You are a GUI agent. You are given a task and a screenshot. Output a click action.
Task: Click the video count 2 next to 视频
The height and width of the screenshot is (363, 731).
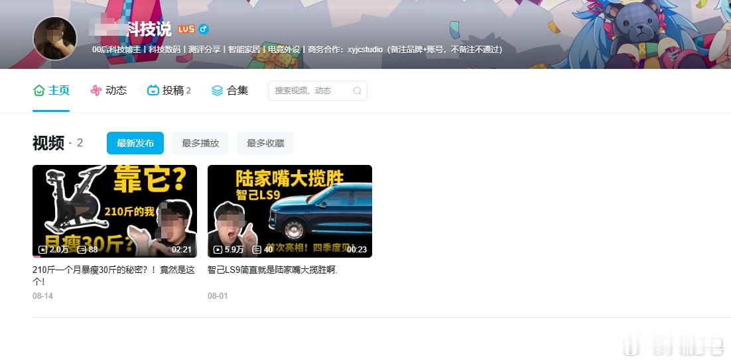pos(80,142)
